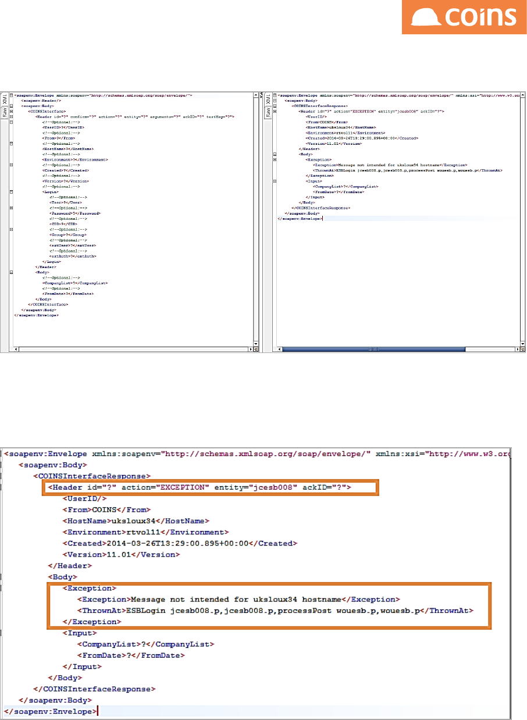Click request panel horizontal scrollbar left arrow
The image size is (527, 720).
pos(16,349)
